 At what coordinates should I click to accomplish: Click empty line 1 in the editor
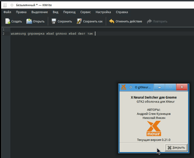tap(102, 29)
